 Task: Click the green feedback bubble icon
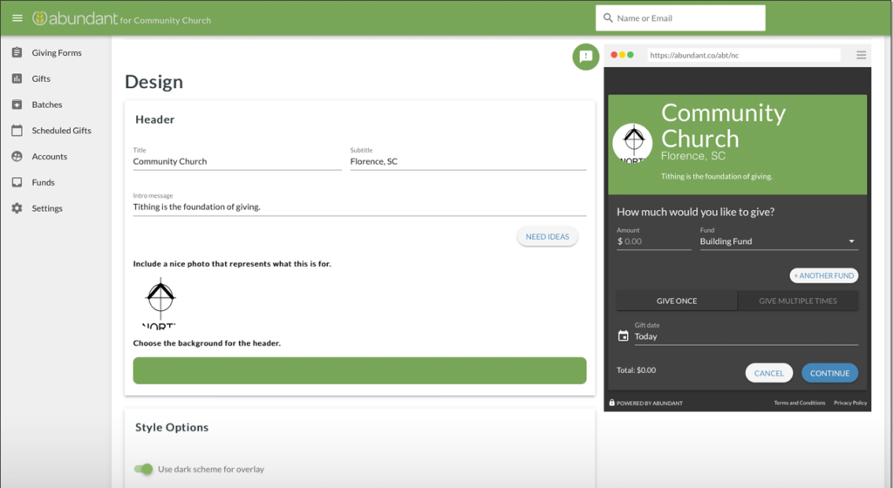click(585, 57)
